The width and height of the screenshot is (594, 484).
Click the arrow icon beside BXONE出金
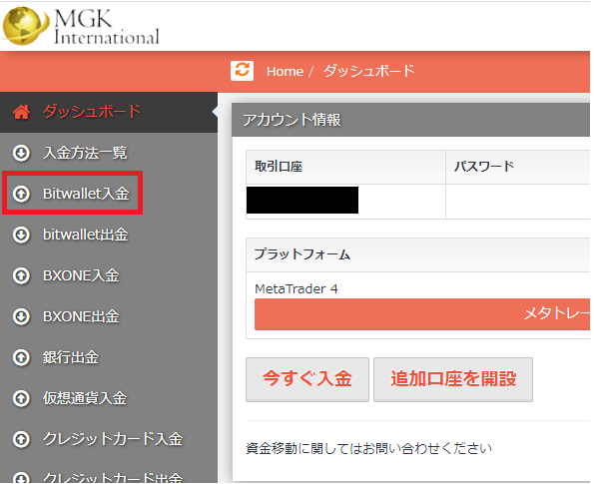click(21, 316)
